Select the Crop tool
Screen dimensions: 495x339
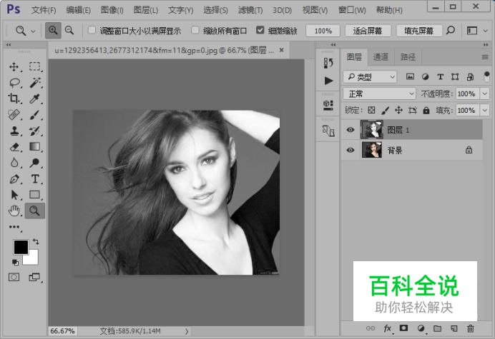pyautogui.click(x=14, y=98)
